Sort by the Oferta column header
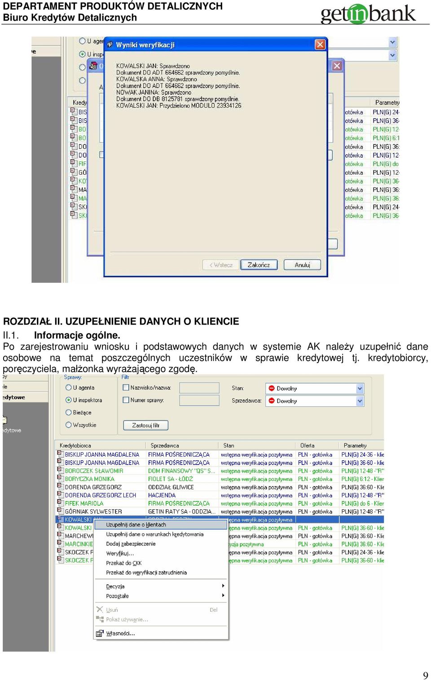 (x=317, y=445)
